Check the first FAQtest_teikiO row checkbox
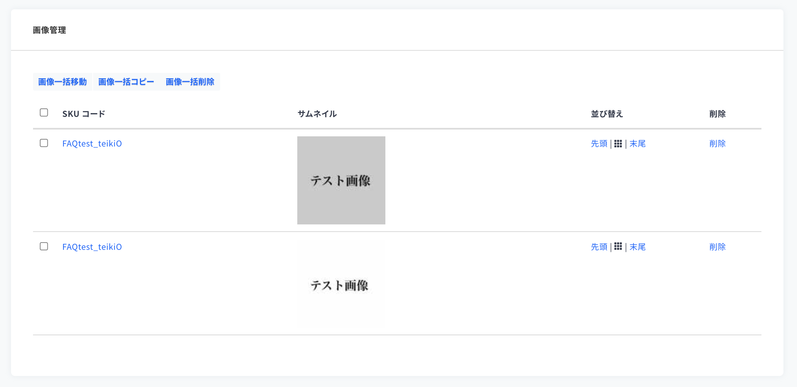Viewport: 797px width, 387px height. point(44,143)
